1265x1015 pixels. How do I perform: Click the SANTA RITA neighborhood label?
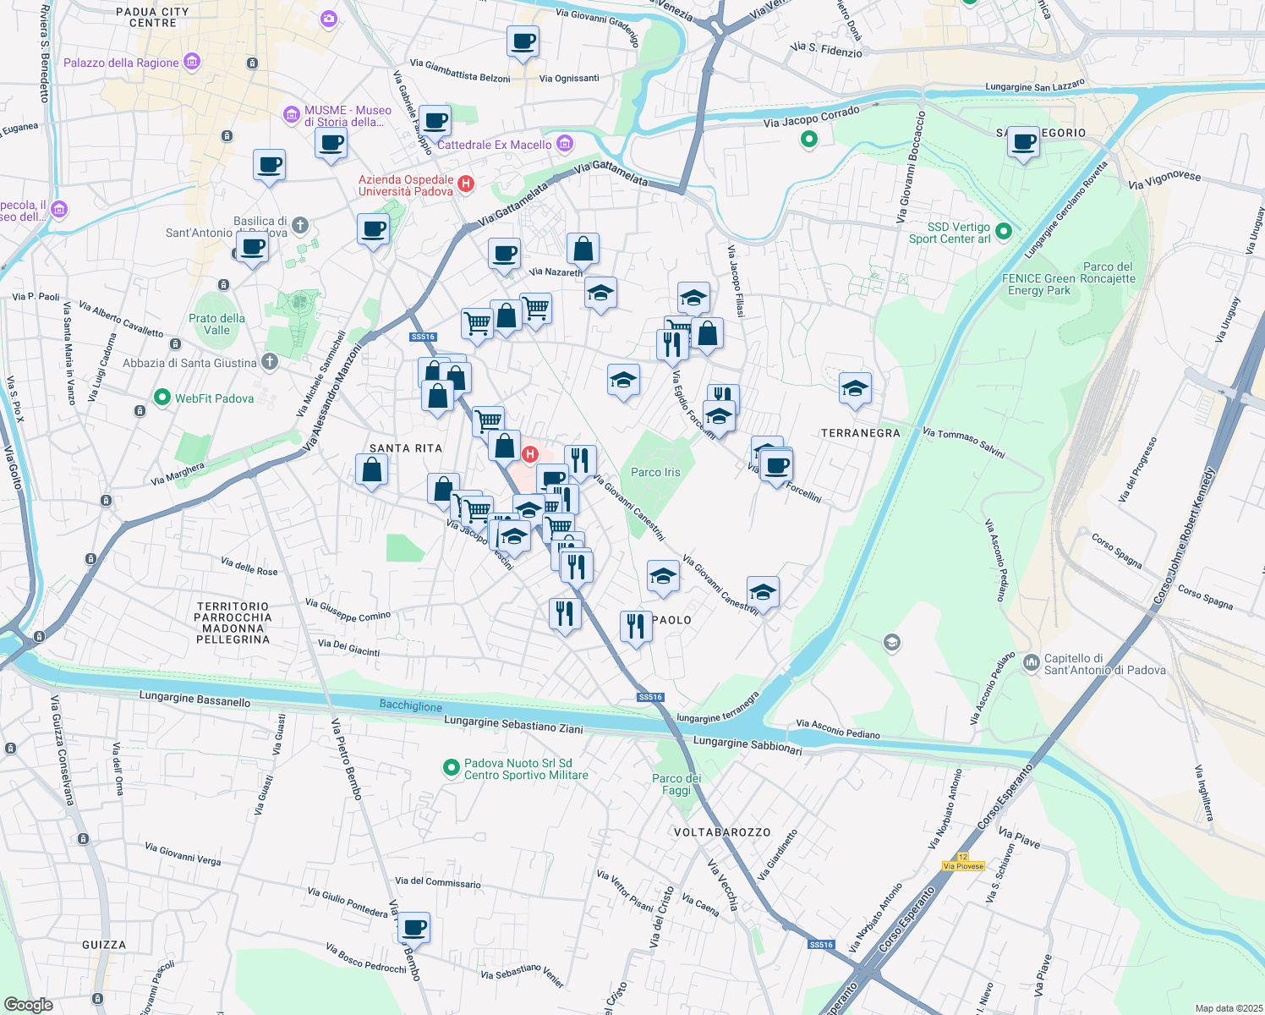coord(406,448)
